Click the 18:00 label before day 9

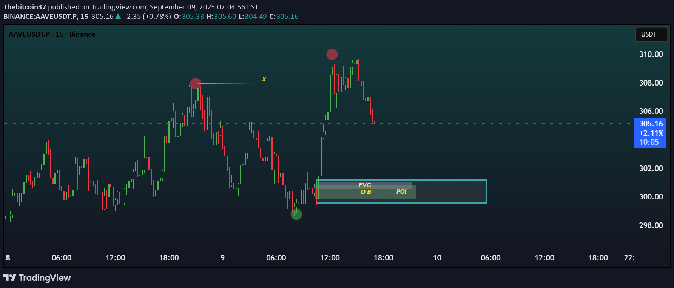click(169, 258)
